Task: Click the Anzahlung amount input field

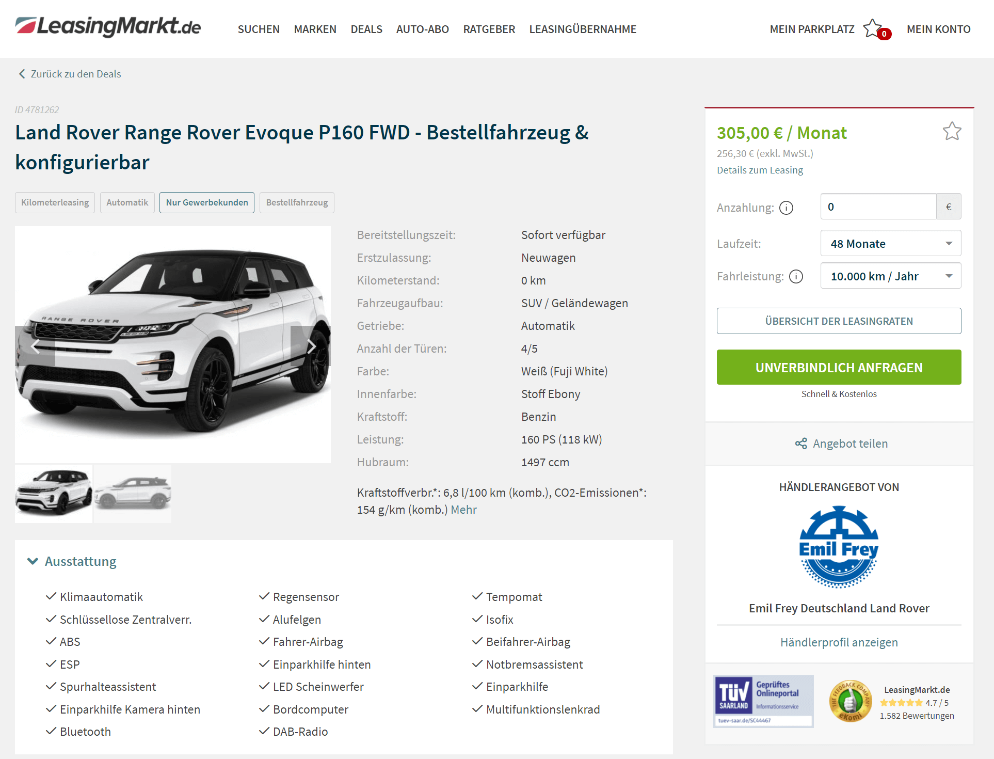Action: [878, 207]
